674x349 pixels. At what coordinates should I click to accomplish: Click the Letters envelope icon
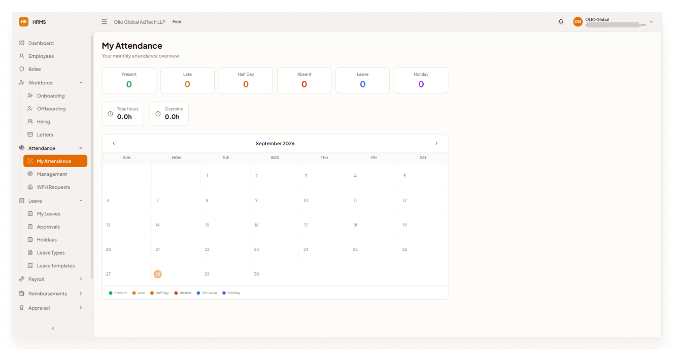click(30, 135)
